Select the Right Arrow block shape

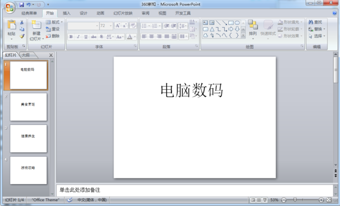point(231,29)
